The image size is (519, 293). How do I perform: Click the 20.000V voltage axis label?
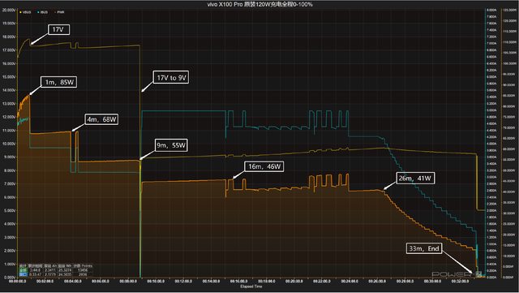(8, 11)
